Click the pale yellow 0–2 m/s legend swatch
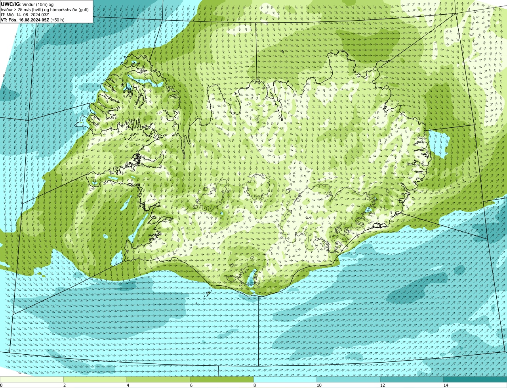The width and height of the screenshot is (507, 388). point(32,379)
